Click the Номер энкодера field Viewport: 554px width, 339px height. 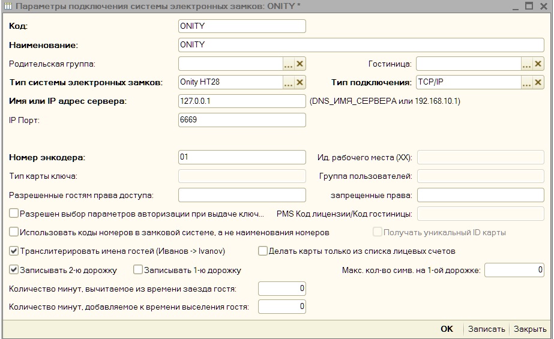pos(242,157)
